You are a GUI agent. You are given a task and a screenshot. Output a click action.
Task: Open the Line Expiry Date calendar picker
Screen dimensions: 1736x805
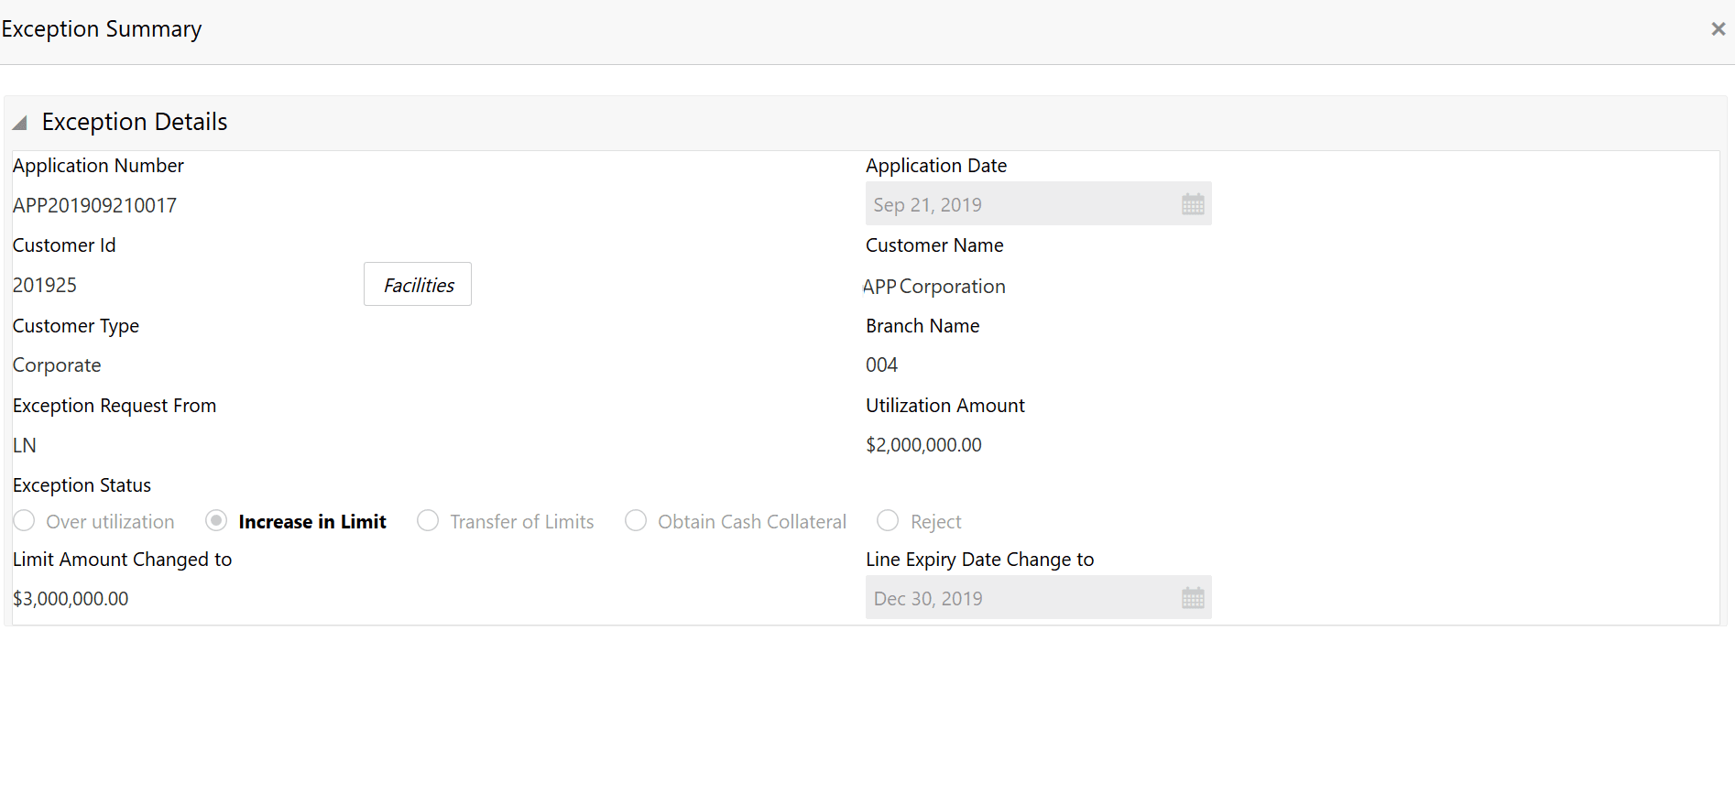click(1193, 598)
